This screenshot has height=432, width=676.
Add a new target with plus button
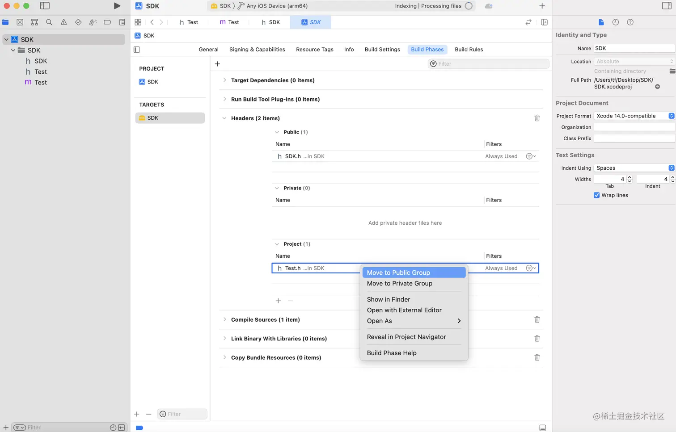pos(137,414)
